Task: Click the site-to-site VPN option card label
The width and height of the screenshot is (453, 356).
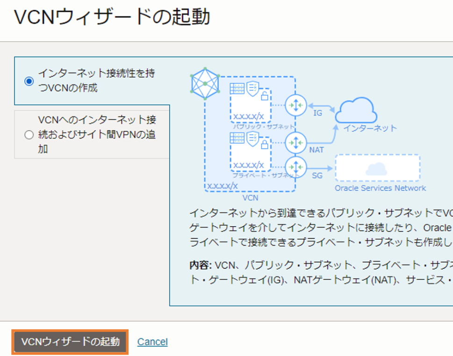Action: point(97,135)
